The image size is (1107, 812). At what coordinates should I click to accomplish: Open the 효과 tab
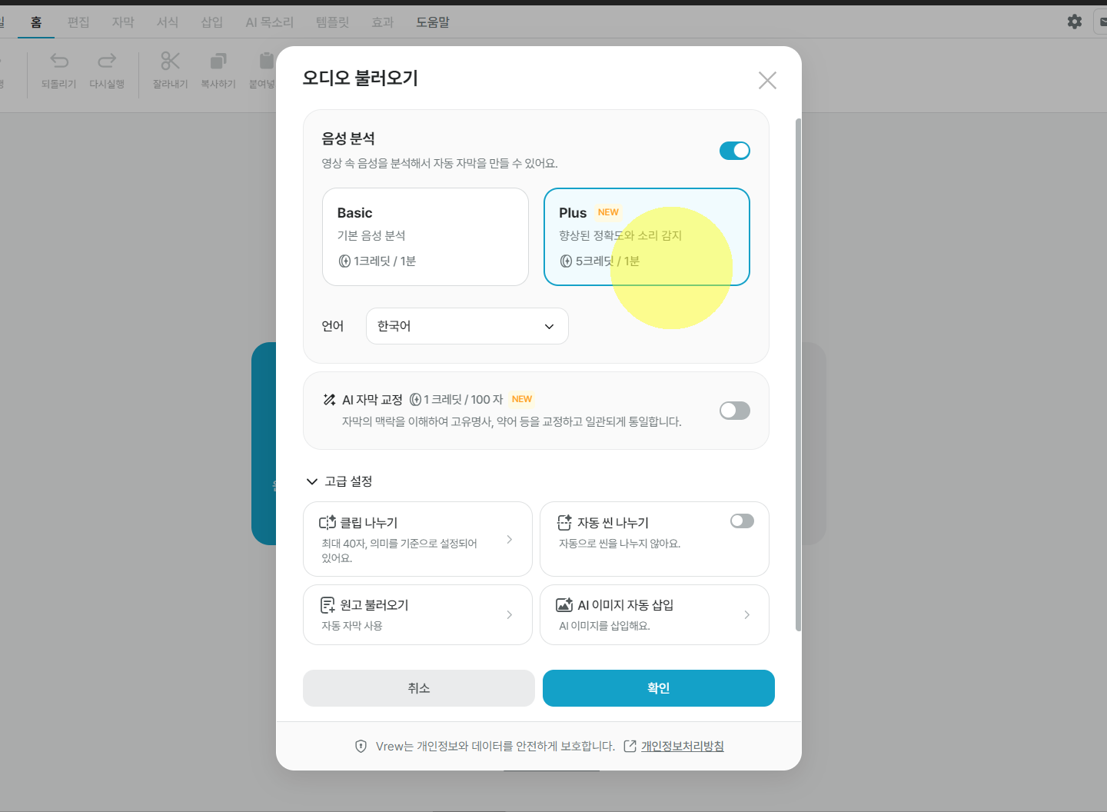pyautogui.click(x=383, y=22)
